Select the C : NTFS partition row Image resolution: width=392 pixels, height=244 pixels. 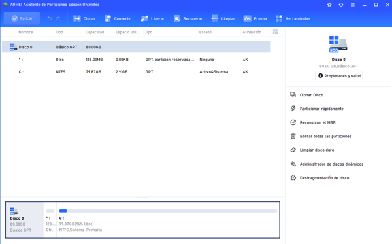[x=137, y=71]
